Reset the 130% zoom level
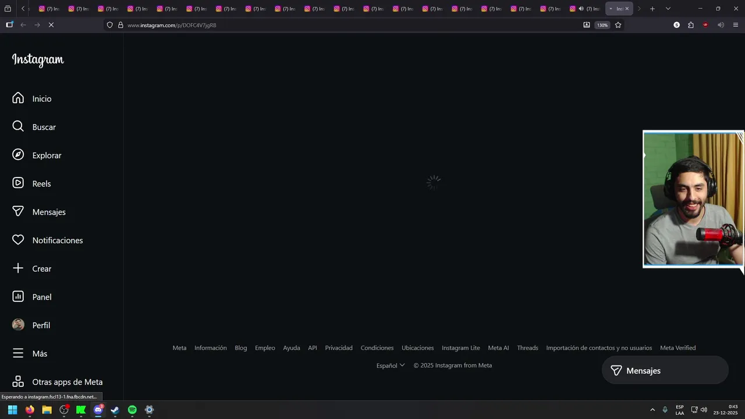 [x=602, y=25]
